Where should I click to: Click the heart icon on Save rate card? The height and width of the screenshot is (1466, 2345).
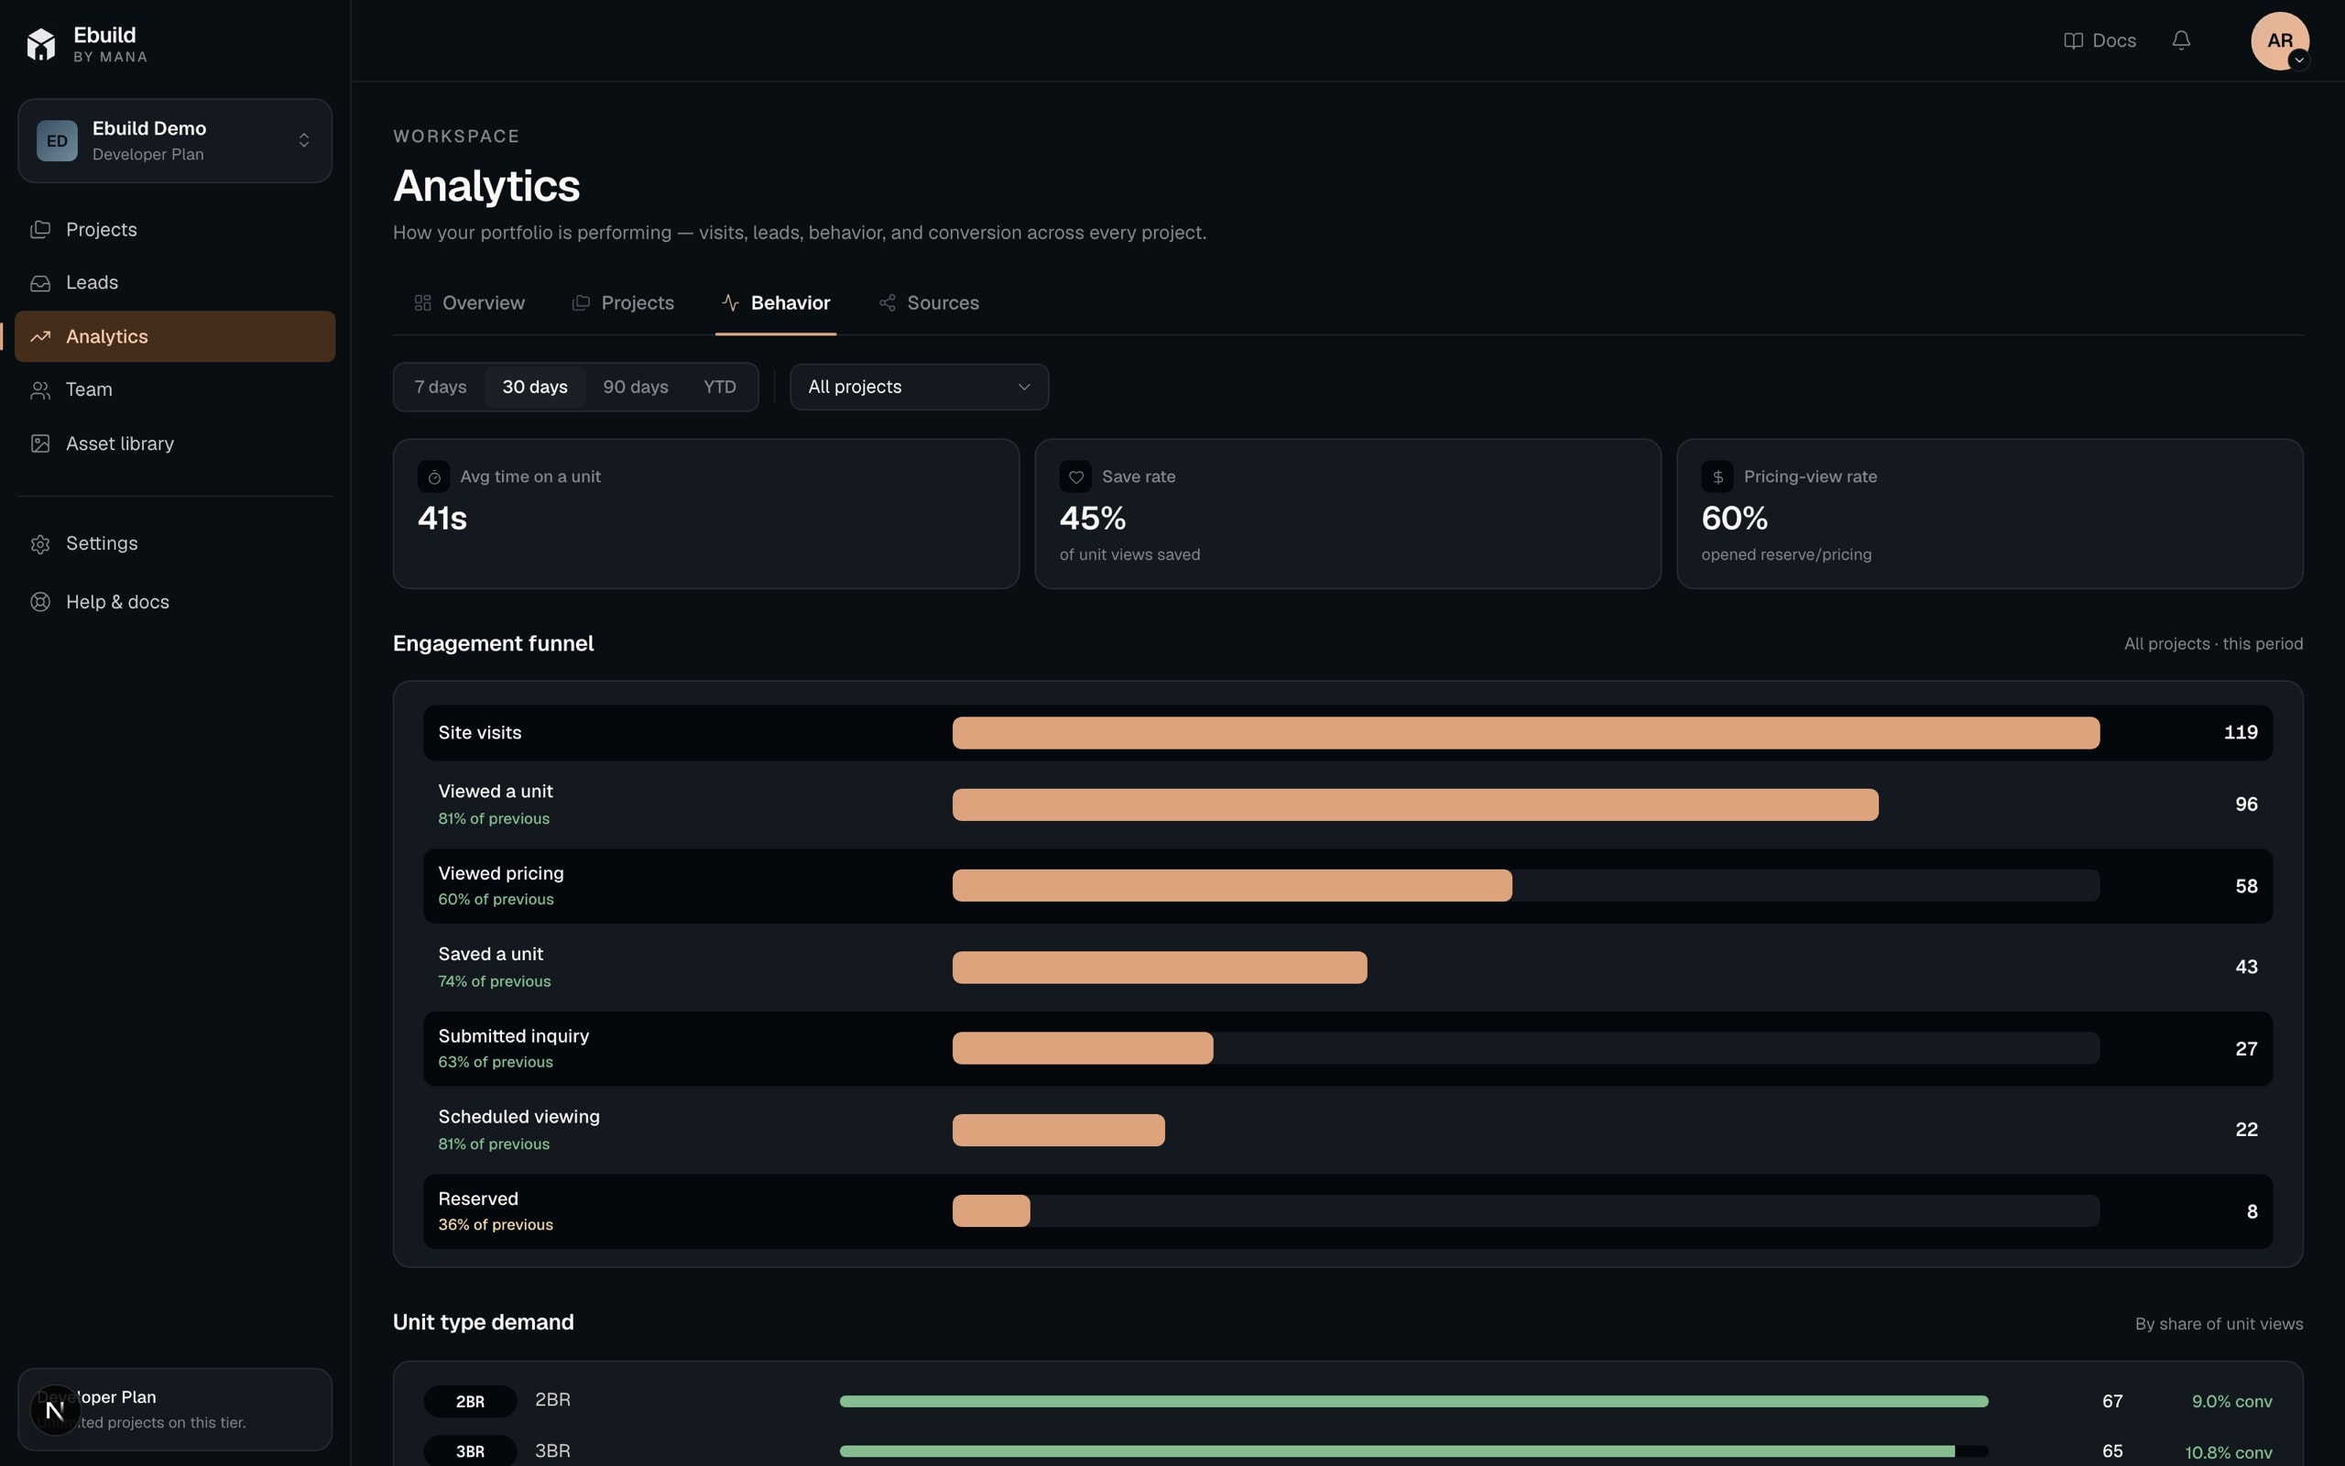coord(1075,477)
